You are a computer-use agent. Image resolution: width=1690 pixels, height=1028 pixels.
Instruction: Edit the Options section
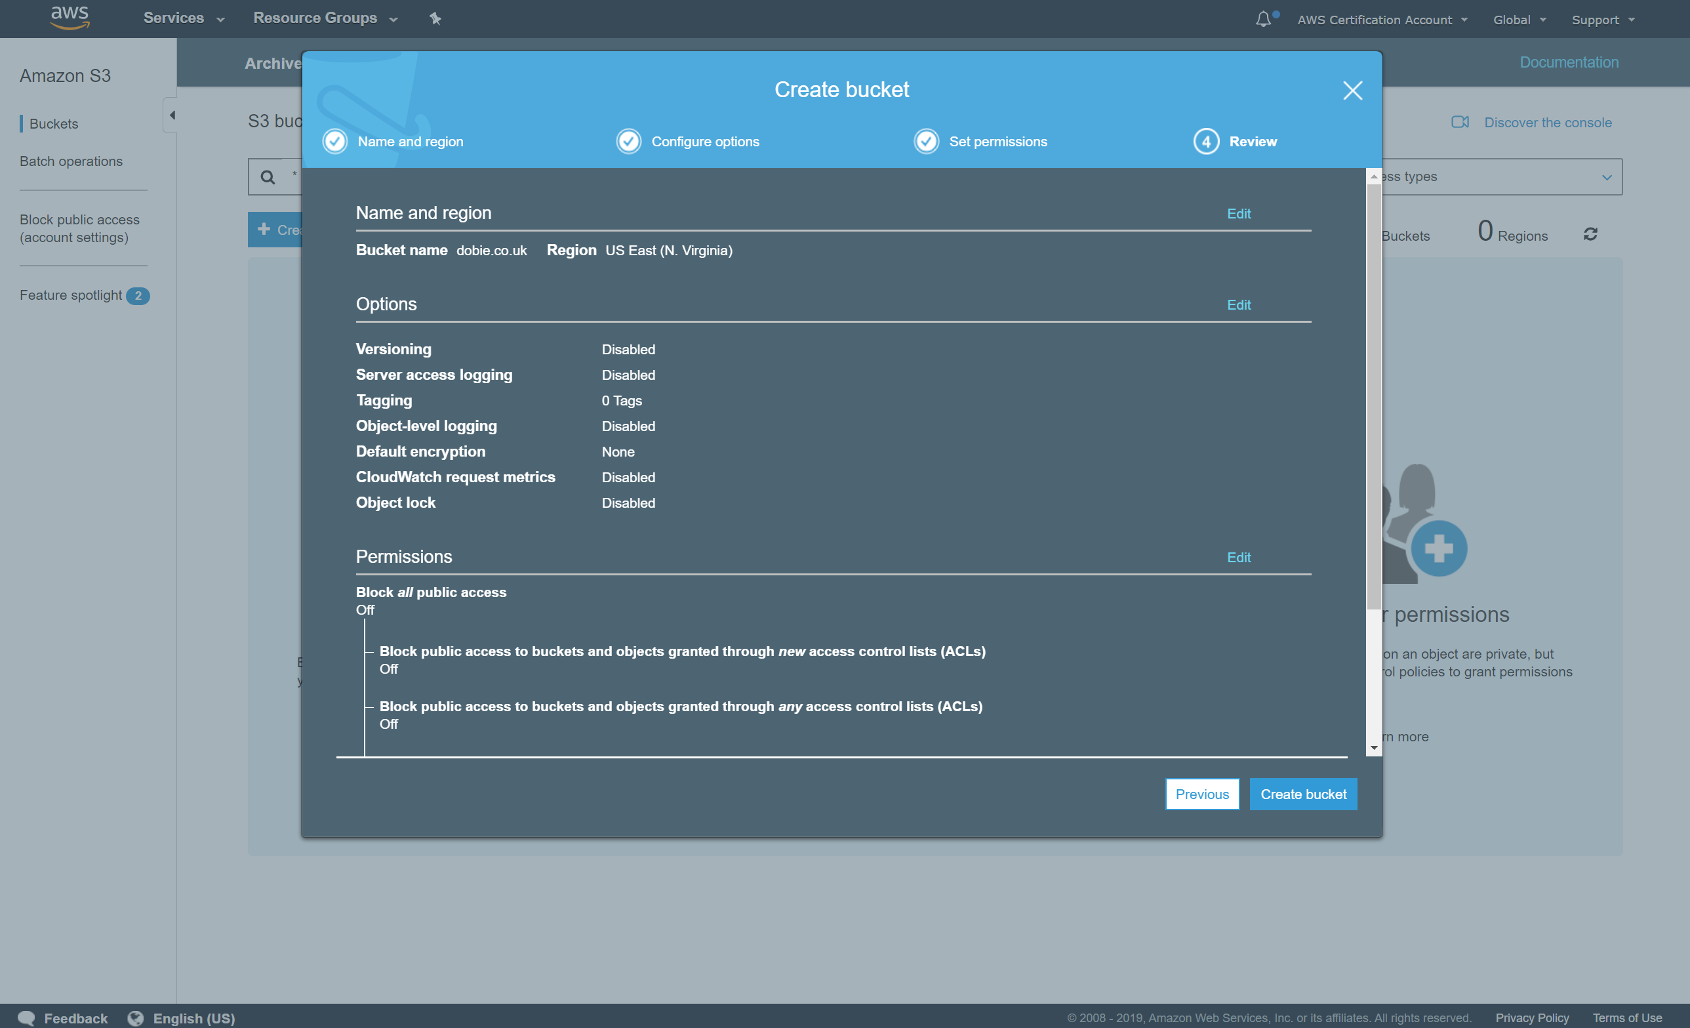pos(1239,304)
